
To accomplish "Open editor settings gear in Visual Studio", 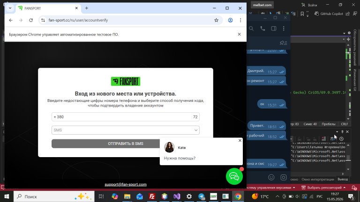I will point(349,33).
